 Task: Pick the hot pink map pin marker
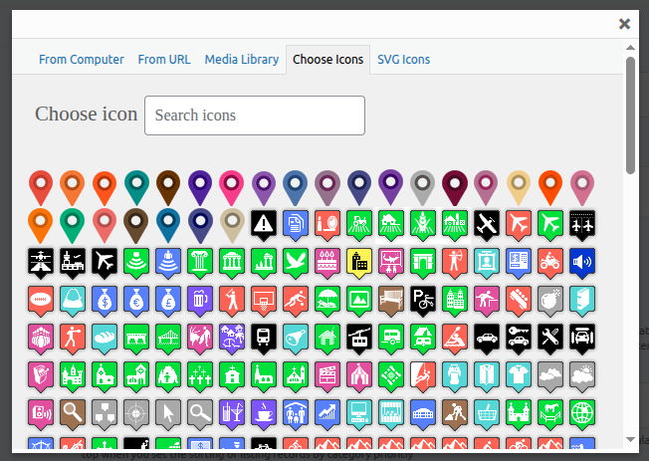pyautogui.click(x=231, y=188)
